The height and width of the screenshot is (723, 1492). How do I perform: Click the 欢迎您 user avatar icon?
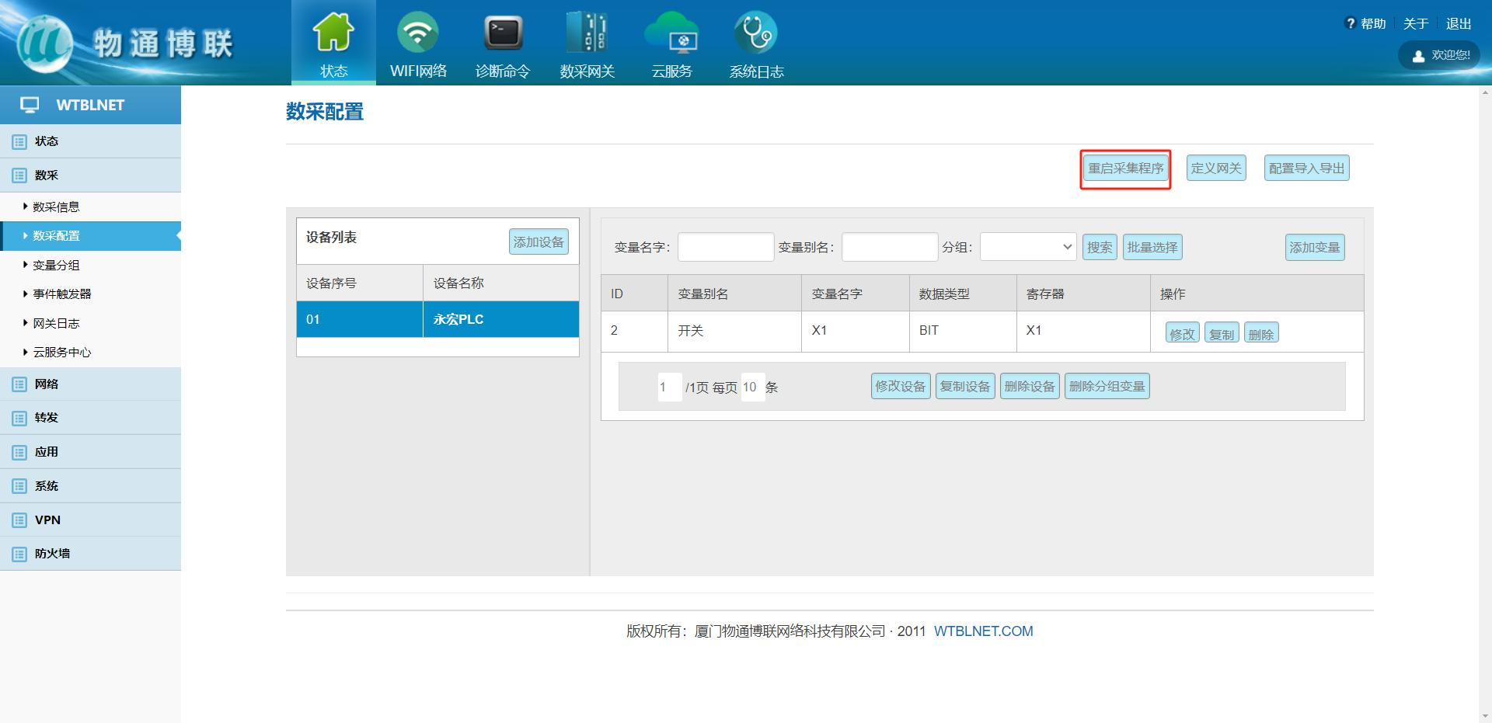(x=1418, y=56)
